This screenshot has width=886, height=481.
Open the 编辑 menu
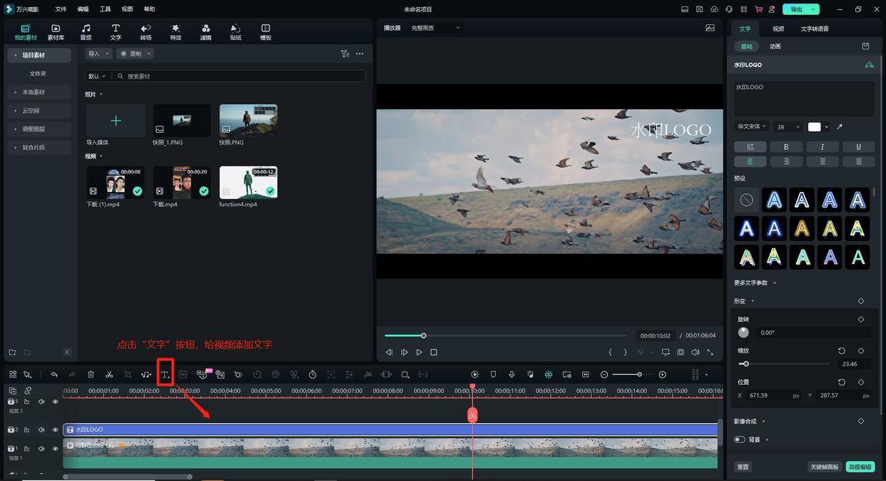(83, 9)
